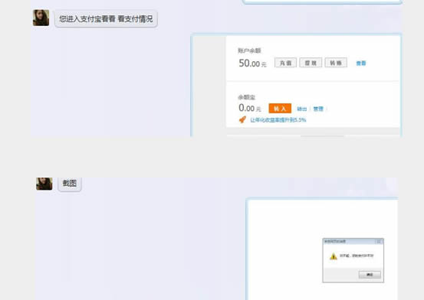
Task: Click avatar beside 您进入支付宝看看 message
Action: (41, 18)
